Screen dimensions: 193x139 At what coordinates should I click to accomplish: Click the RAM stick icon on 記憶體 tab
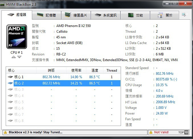[40, 15]
